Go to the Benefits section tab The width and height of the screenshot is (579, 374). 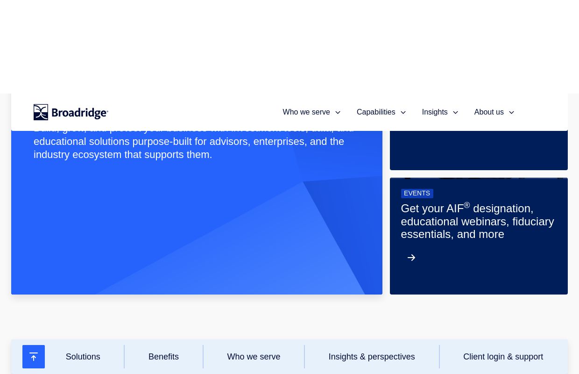point(163,357)
